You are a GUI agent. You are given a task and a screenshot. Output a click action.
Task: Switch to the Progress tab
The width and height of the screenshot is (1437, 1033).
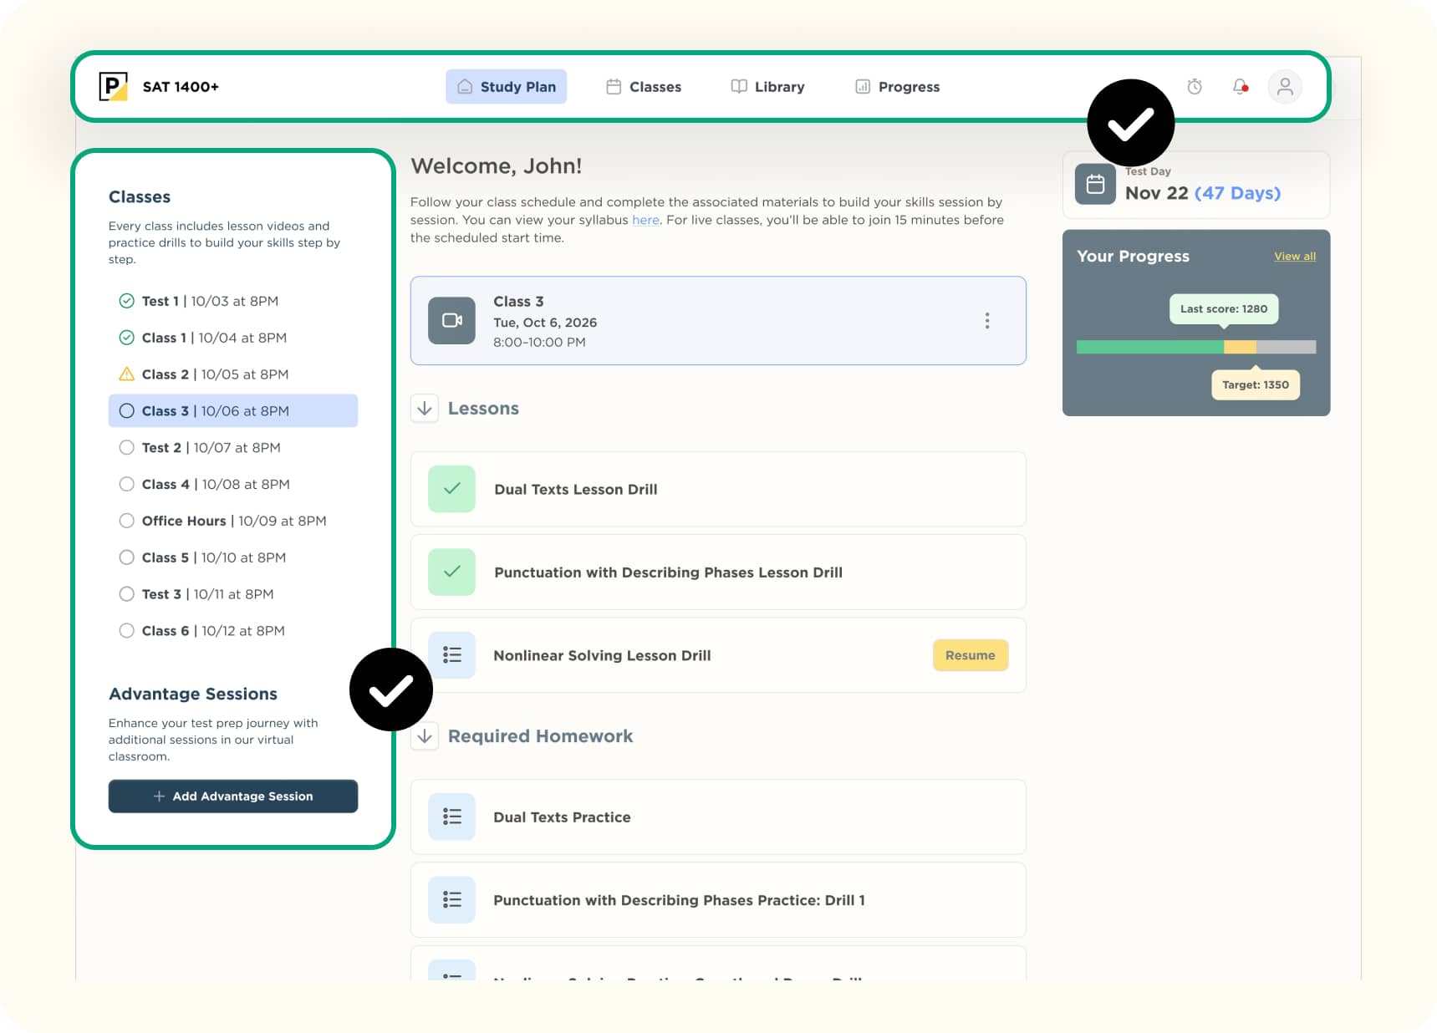coord(897,87)
